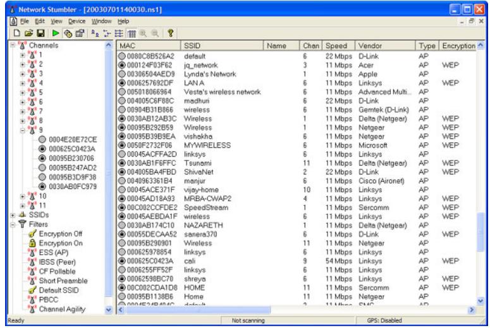Click the zoom in magnifier icon
Screen dimensions: 490x328
pyautogui.click(x=143, y=33)
